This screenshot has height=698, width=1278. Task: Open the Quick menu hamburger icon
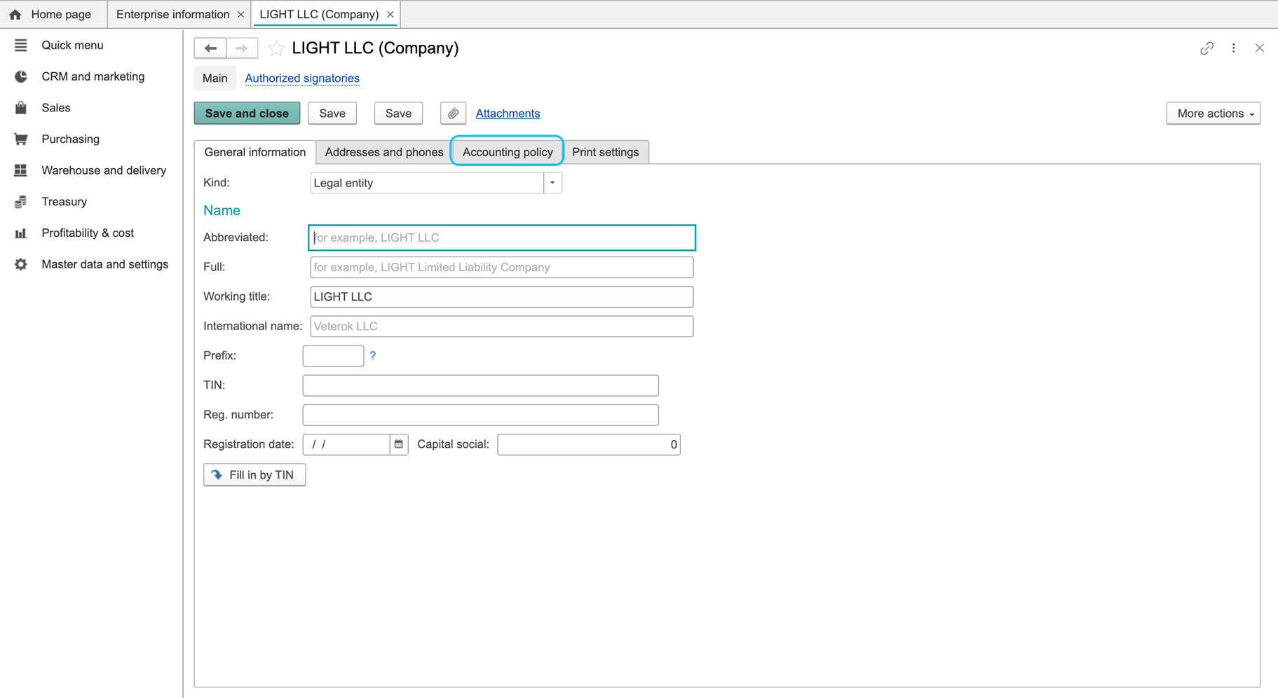point(20,45)
